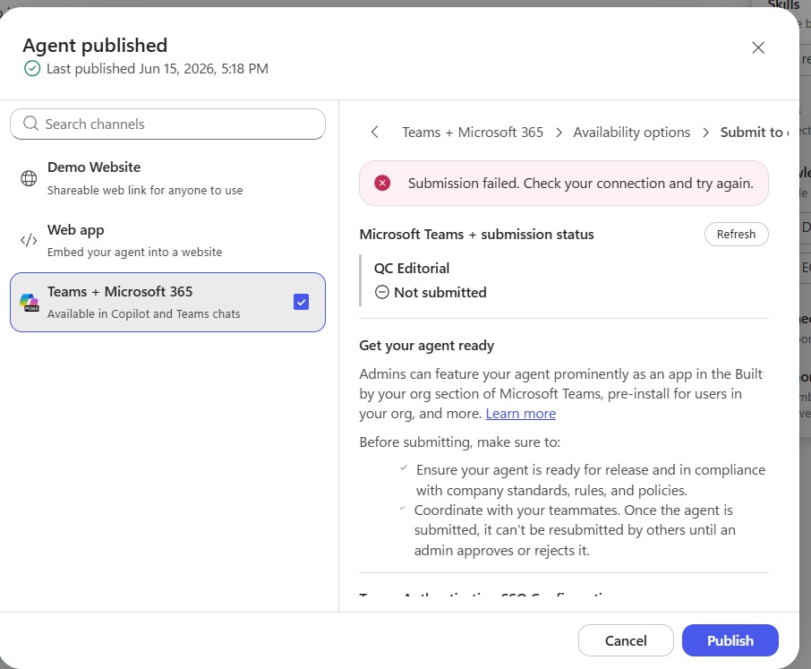Click chevron after Teams + Microsoft 365 breadcrumb

click(x=559, y=133)
